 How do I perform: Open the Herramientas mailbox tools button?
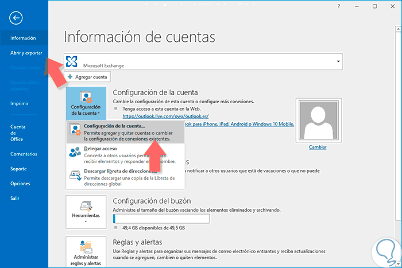[x=86, y=211]
